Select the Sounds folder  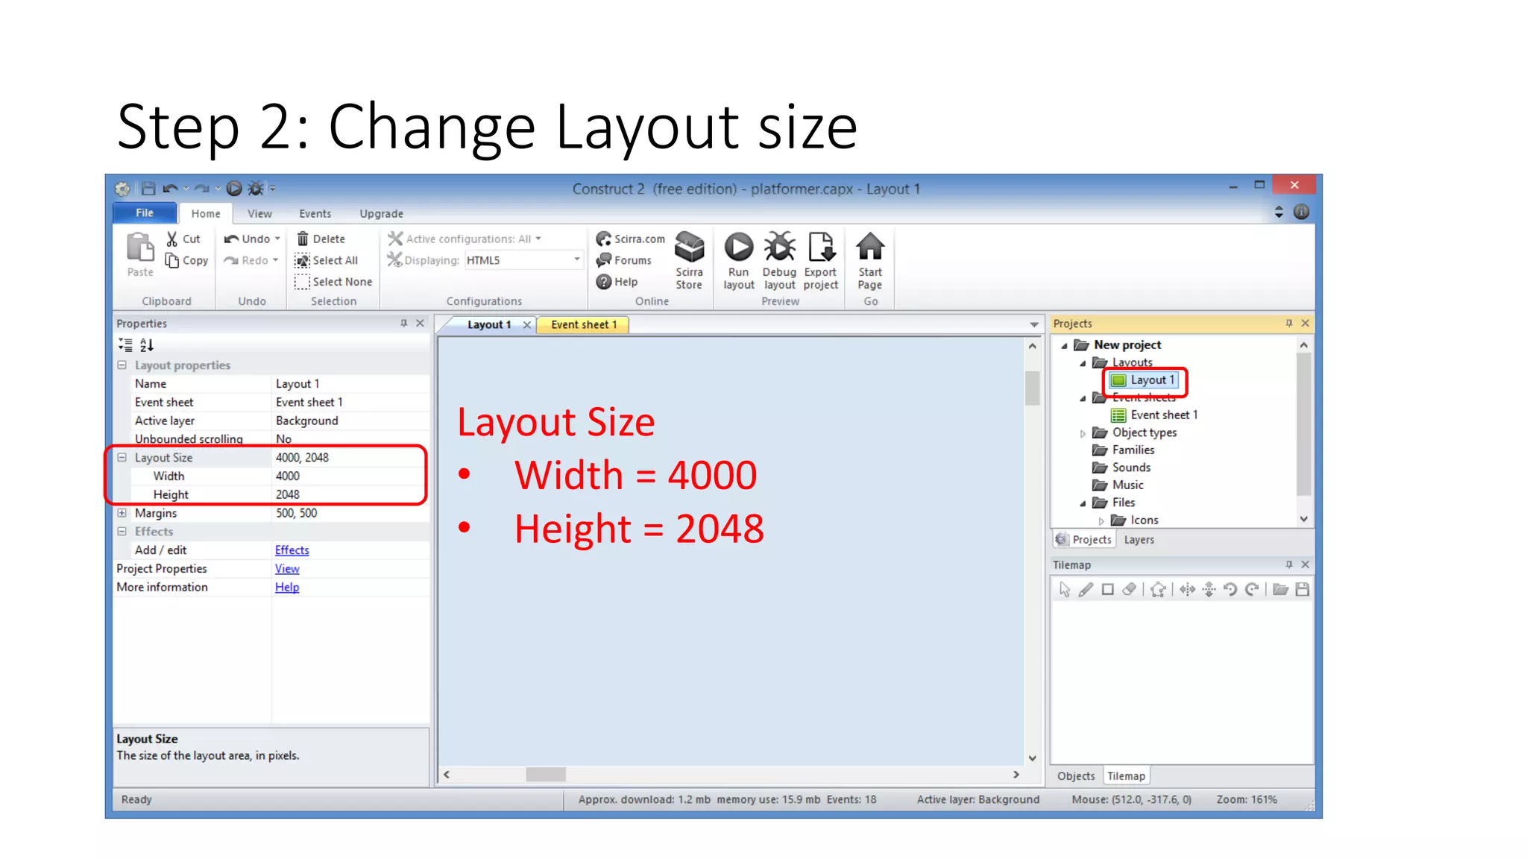coord(1122,468)
